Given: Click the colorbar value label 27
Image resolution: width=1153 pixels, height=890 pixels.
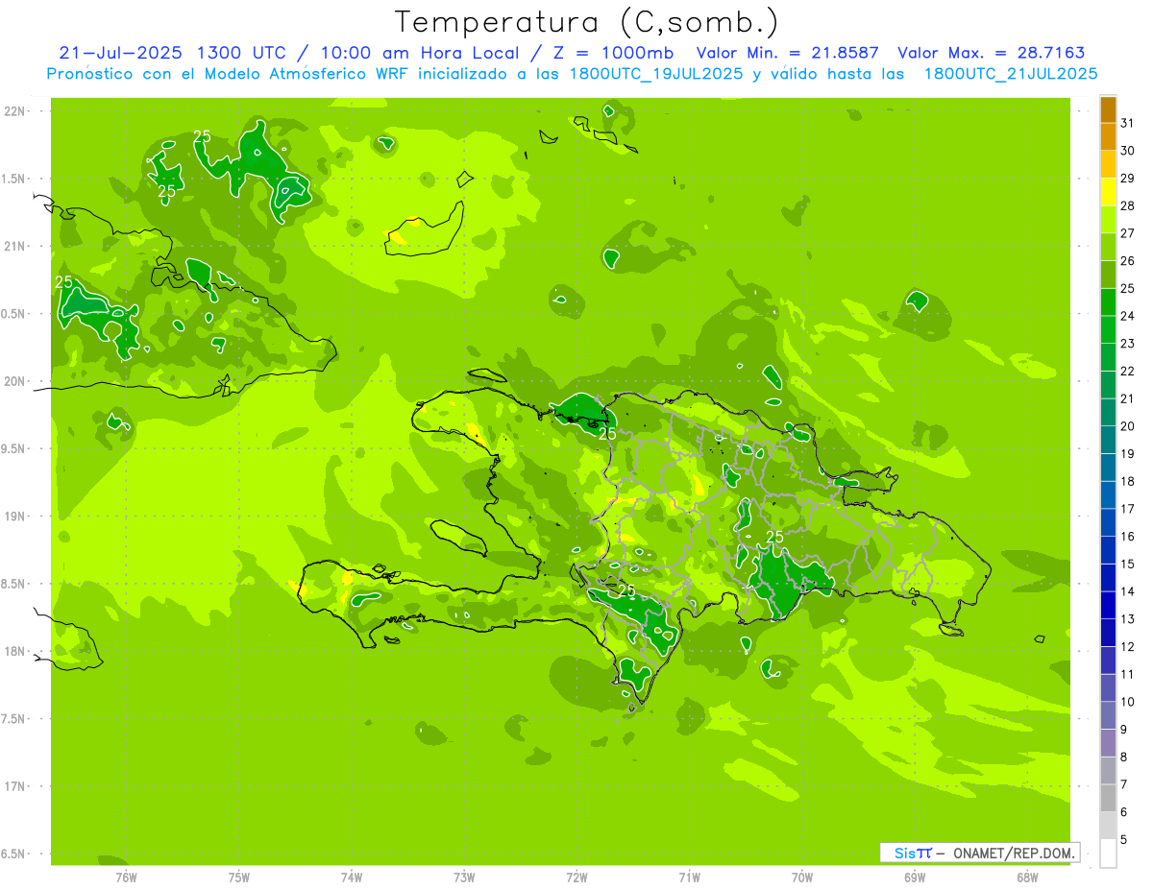Looking at the screenshot, I should click(1128, 232).
